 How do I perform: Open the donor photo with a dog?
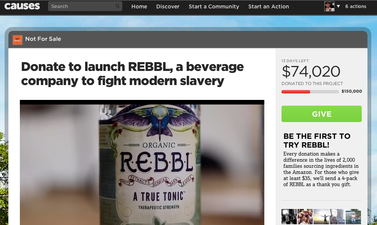[x=305, y=216]
